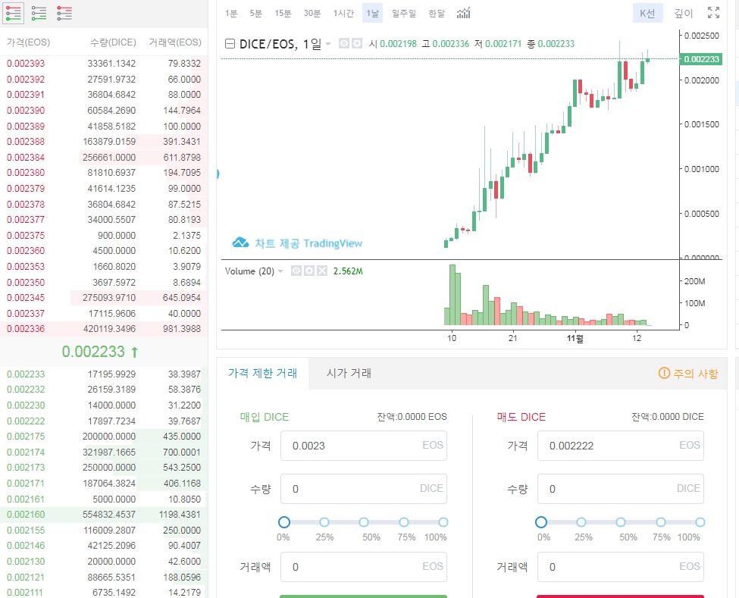The width and height of the screenshot is (739, 598).
Task: Open DICE/EOS series settings gear
Action: tap(357, 43)
